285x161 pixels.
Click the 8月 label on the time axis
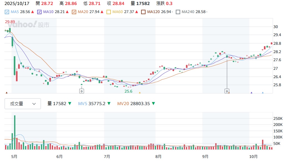pyautogui.click(x=158, y=157)
